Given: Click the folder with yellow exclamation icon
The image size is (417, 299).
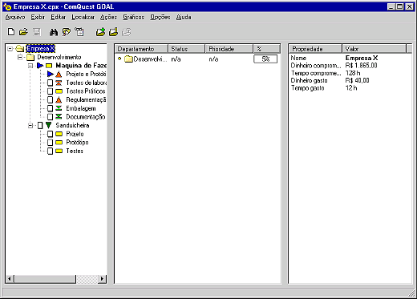Looking at the screenshot, I should pyautogui.click(x=114, y=32).
